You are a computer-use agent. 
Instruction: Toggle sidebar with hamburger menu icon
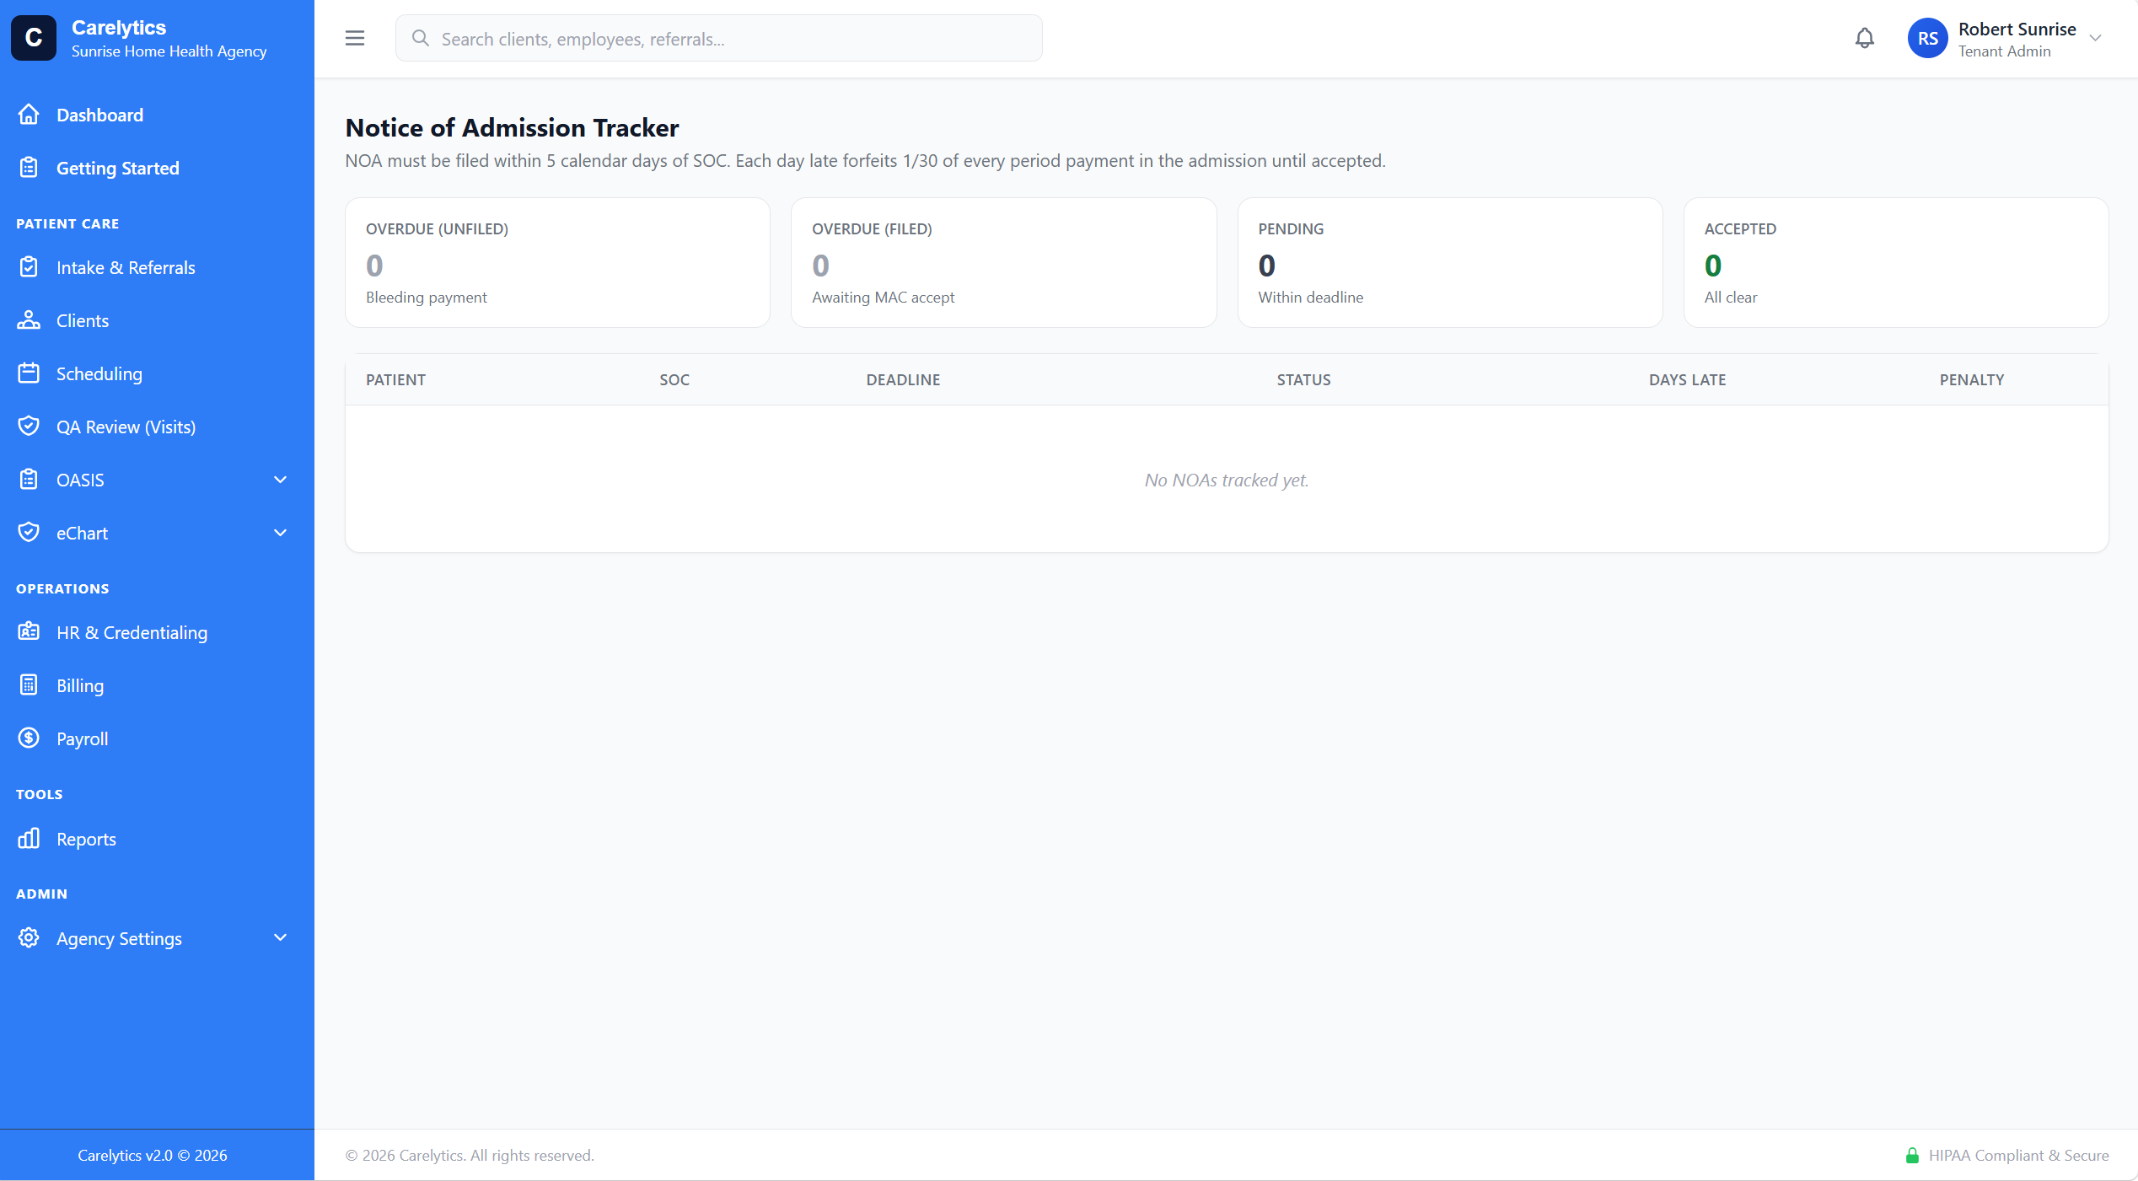(x=355, y=38)
